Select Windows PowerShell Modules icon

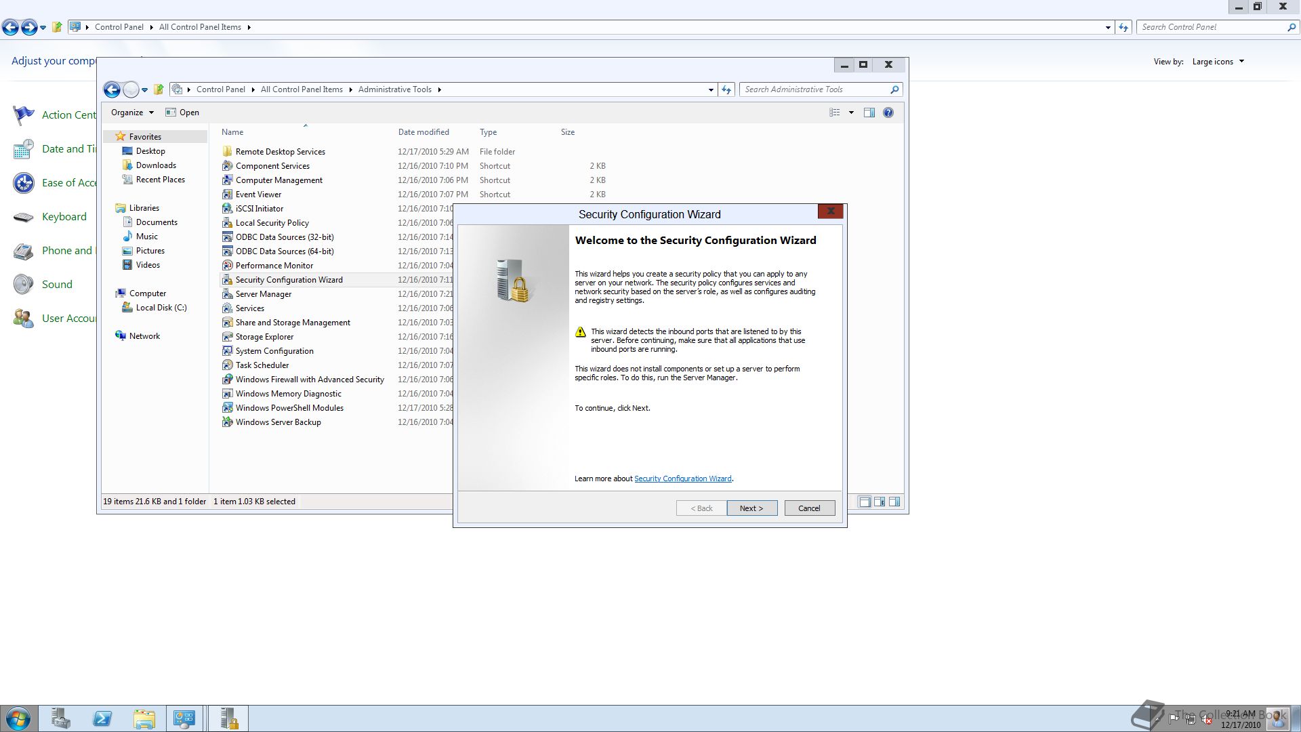(x=228, y=407)
